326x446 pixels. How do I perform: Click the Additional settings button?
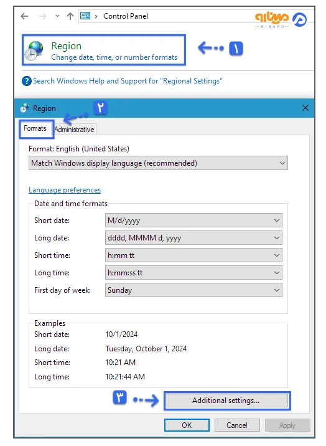pyautogui.click(x=226, y=401)
